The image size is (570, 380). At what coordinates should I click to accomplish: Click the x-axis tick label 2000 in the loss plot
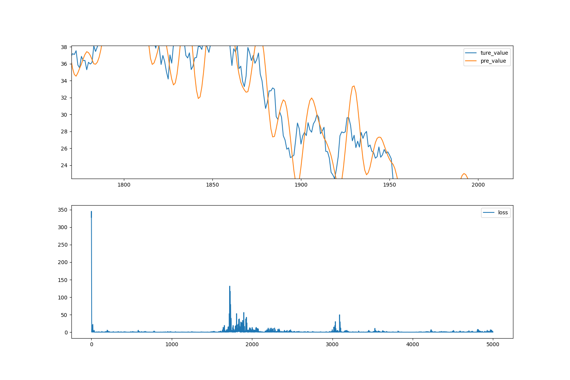(252, 344)
